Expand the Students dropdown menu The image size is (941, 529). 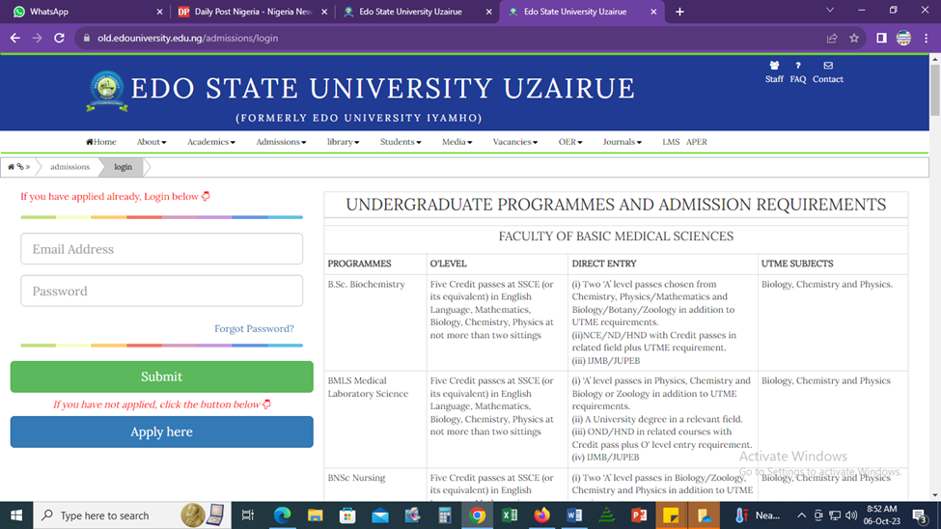tap(401, 142)
